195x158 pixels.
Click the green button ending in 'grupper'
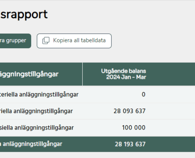15,41
